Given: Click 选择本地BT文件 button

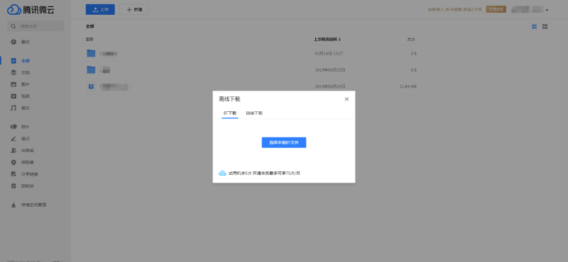Looking at the screenshot, I should point(284,143).
